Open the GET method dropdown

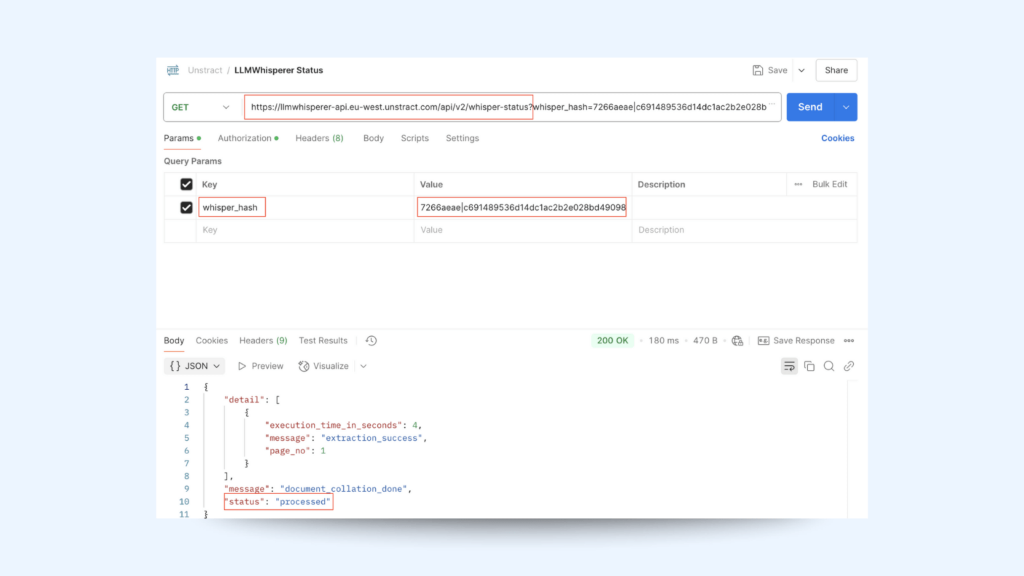click(x=201, y=107)
